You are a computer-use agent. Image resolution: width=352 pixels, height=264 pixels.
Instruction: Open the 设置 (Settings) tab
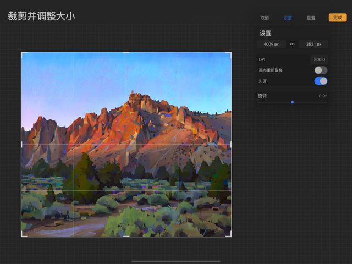tap(288, 18)
